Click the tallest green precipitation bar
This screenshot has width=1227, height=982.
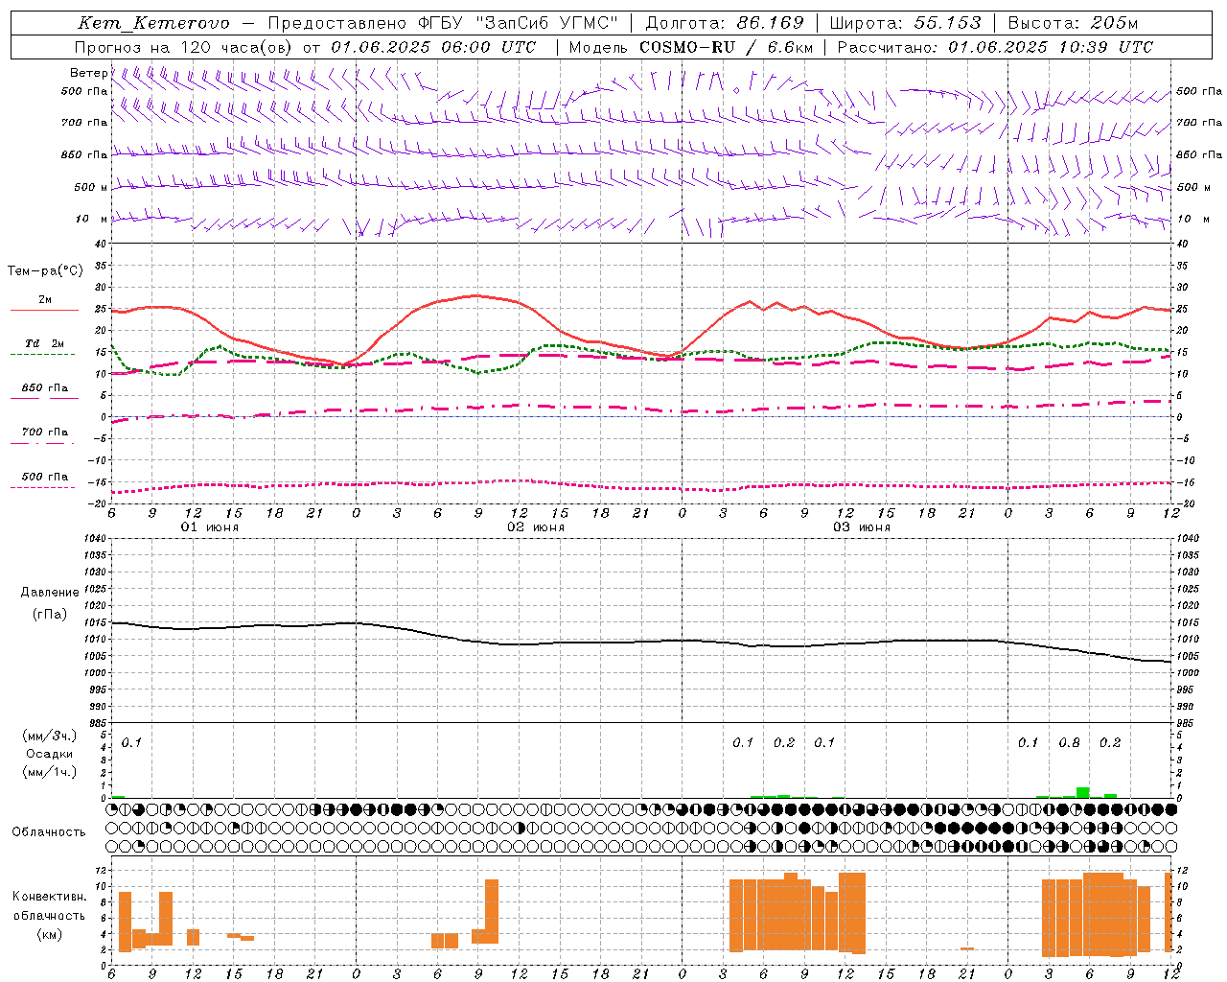pyautogui.click(x=1082, y=792)
